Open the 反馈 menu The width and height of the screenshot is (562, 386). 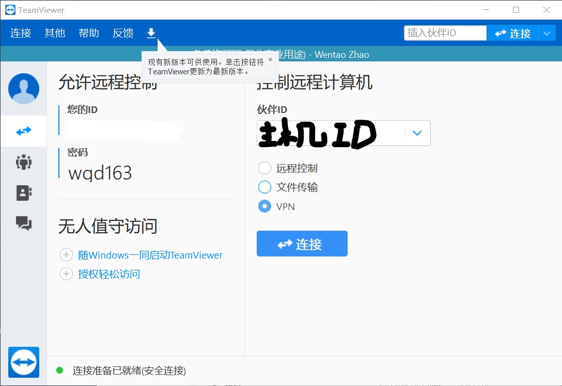pos(123,33)
